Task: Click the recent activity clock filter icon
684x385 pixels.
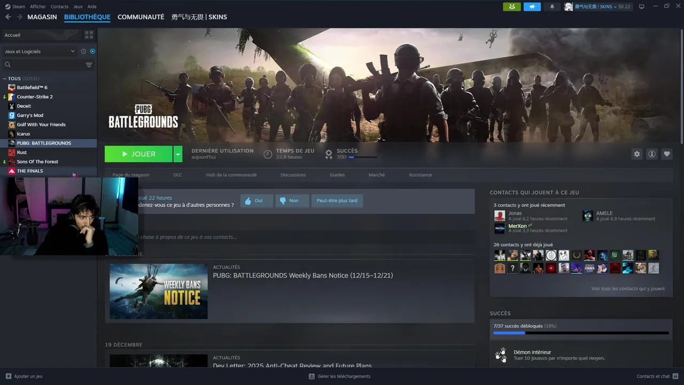Action: click(83, 51)
